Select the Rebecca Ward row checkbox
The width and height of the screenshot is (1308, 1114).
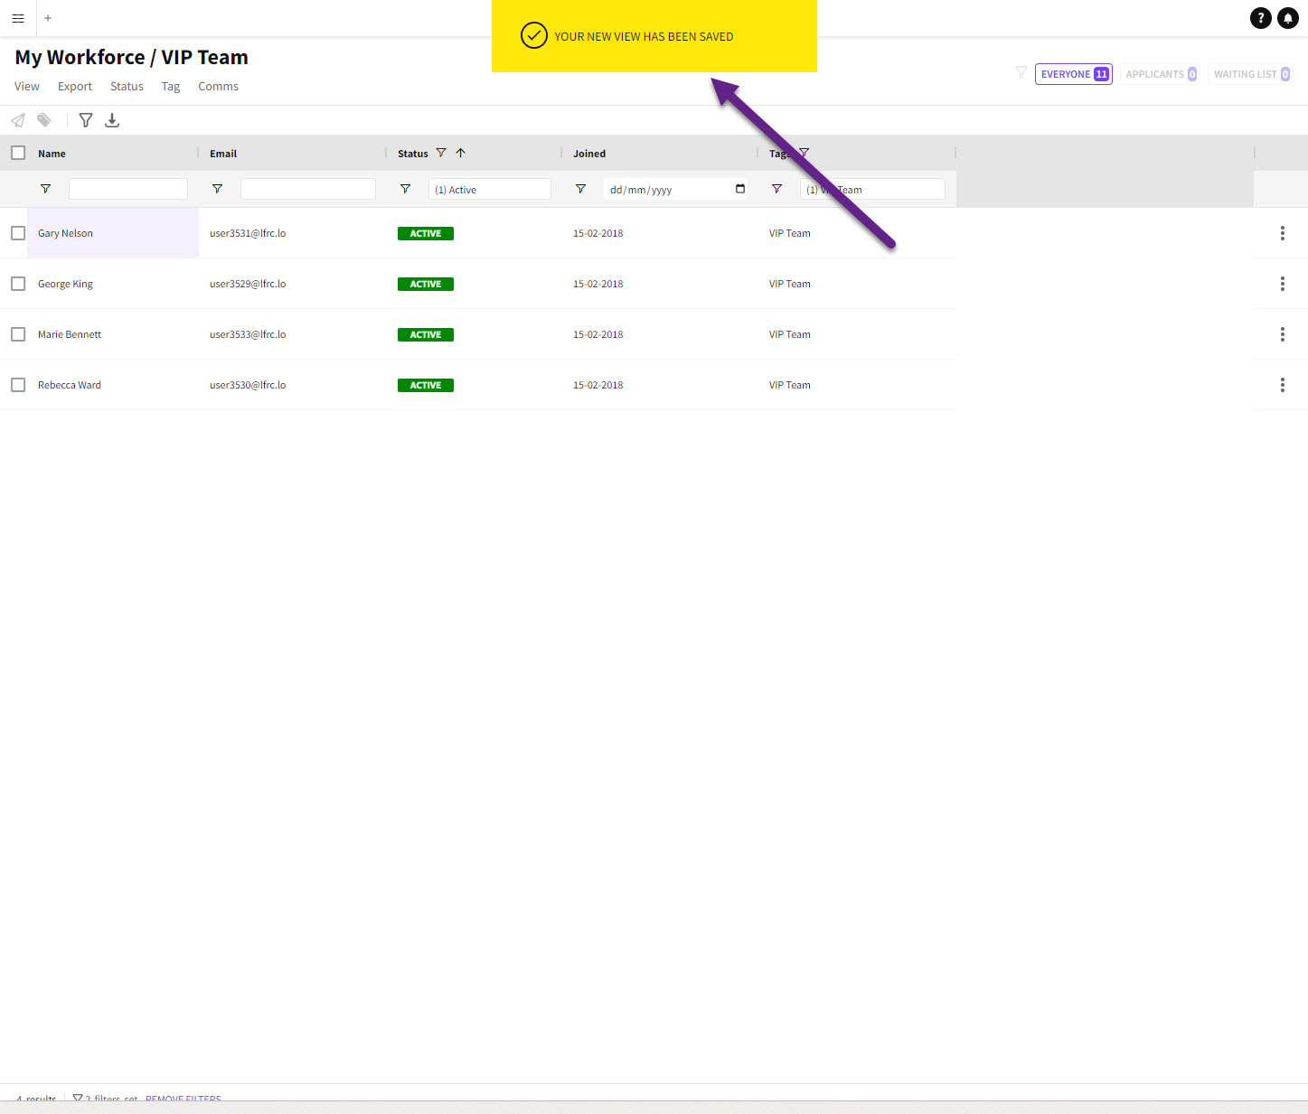pos(18,385)
